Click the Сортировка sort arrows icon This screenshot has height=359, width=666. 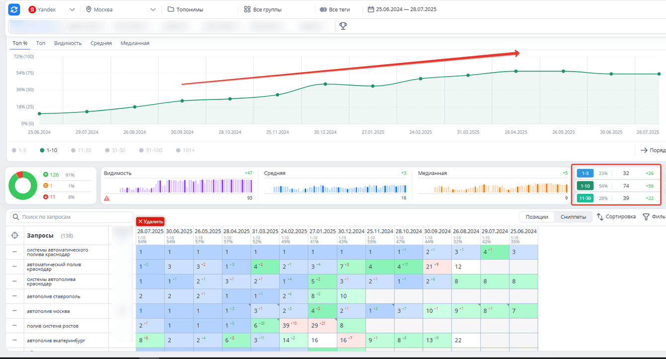click(600, 217)
